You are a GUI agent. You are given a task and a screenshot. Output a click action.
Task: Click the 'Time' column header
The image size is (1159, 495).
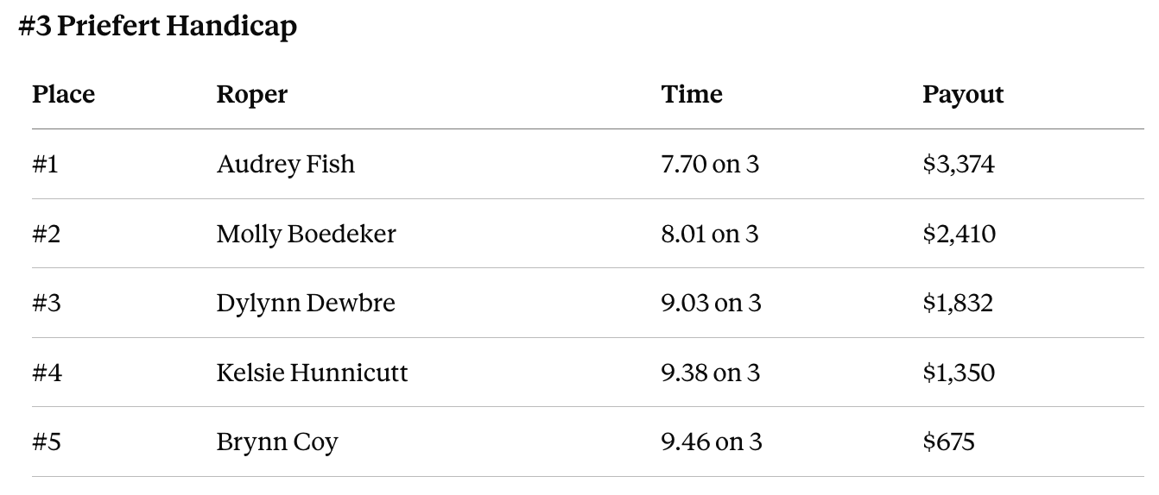pos(692,94)
